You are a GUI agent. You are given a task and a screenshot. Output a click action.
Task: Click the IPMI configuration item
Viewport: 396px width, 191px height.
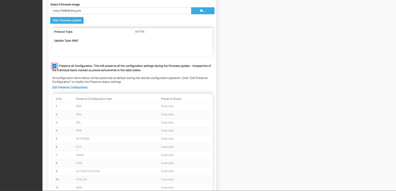79,131
